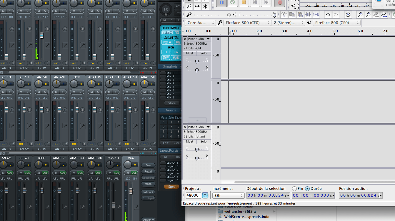Click the Paste clipboard icon
395x221 pixels.
[x=300, y=14]
